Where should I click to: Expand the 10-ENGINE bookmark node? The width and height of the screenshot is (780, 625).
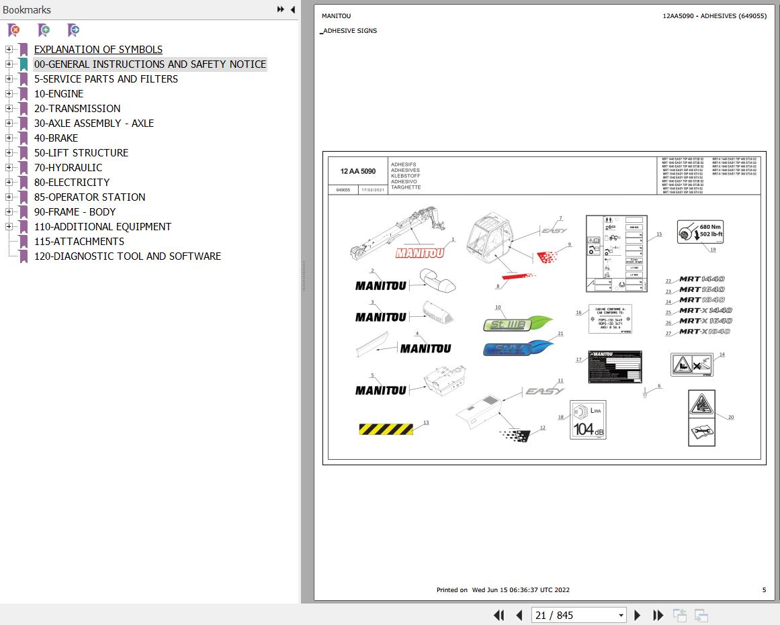(x=9, y=93)
